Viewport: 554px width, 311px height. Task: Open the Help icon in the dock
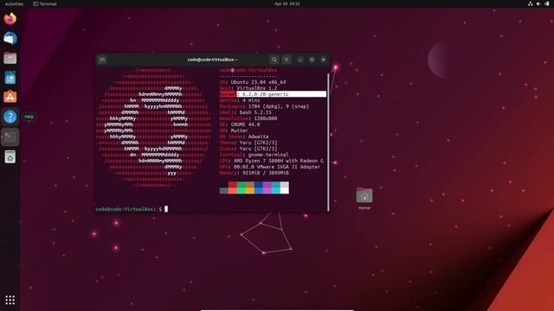[x=10, y=117]
